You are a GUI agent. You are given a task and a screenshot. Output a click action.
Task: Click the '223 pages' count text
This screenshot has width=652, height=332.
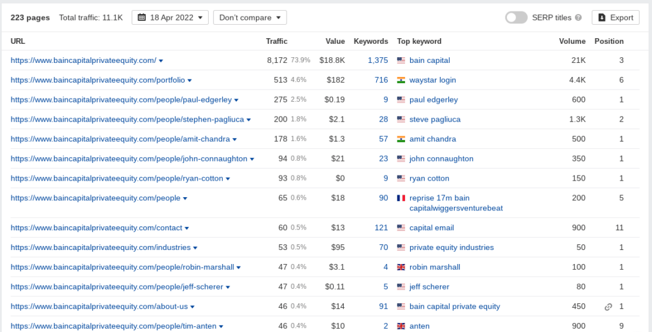30,17
